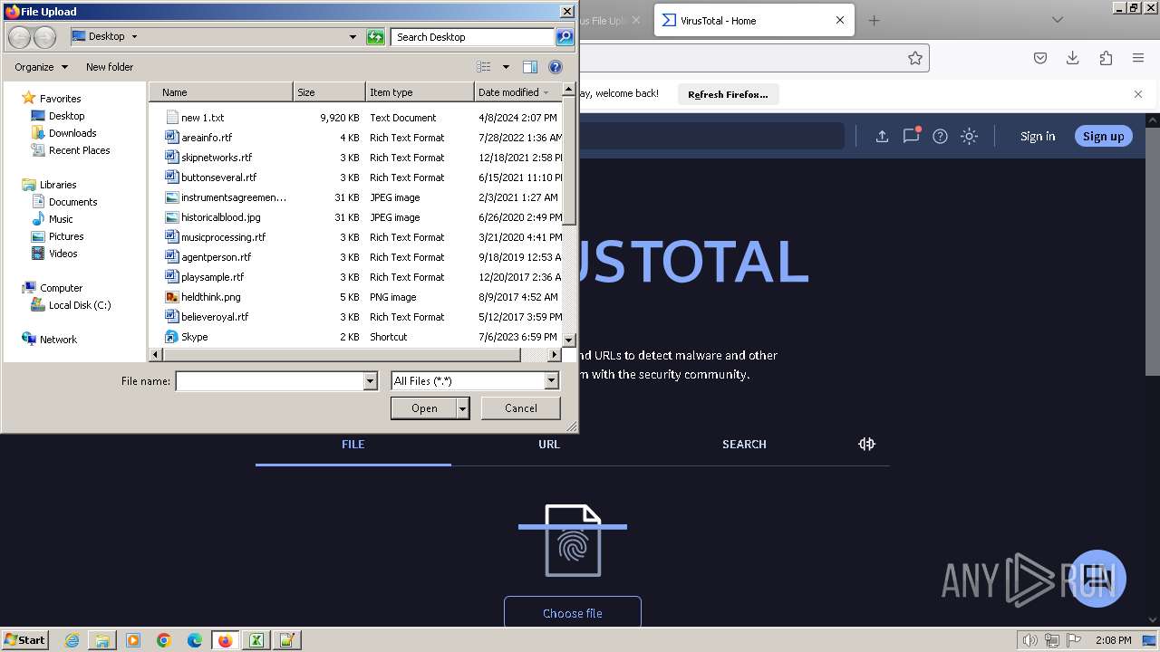Viewport: 1160px width, 652px height.
Task: Select the Skype shortcut in the list
Action: click(x=194, y=337)
